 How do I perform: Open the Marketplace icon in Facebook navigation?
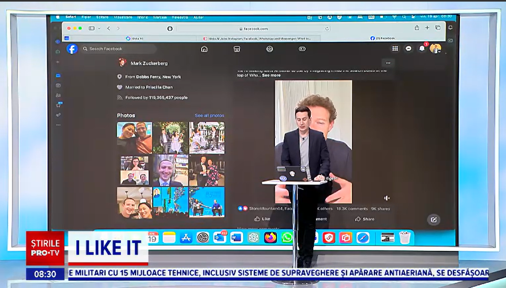(237, 49)
